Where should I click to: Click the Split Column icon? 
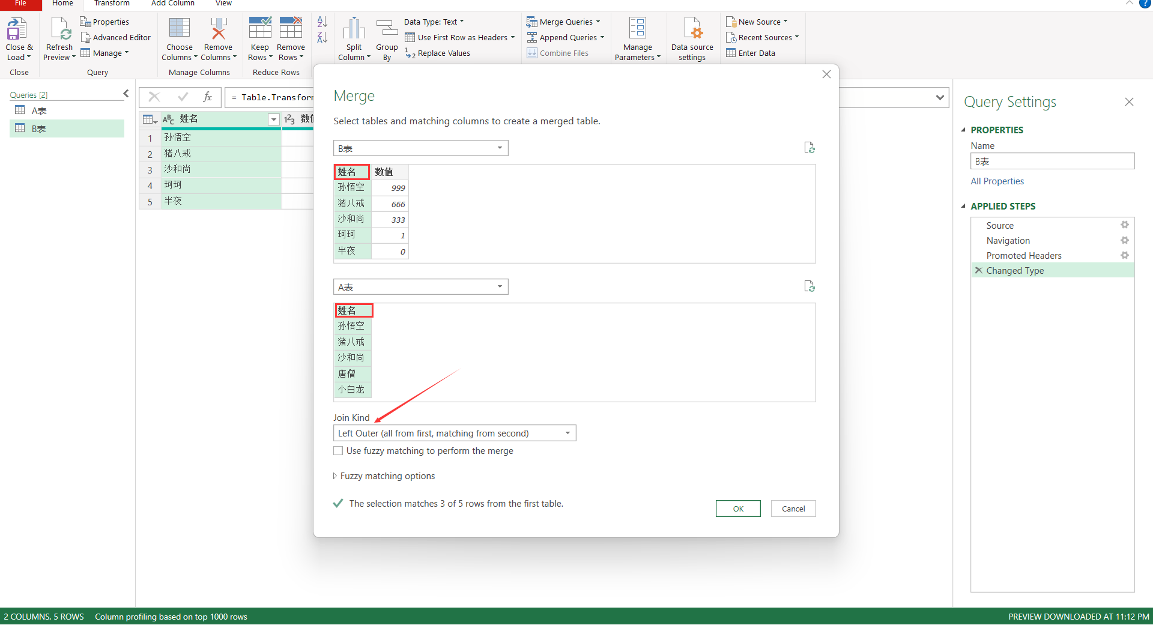click(x=354, y=28)
